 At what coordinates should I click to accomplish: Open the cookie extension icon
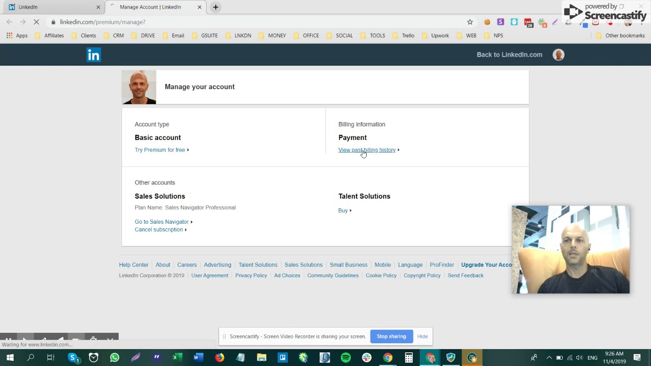(487, 22)
